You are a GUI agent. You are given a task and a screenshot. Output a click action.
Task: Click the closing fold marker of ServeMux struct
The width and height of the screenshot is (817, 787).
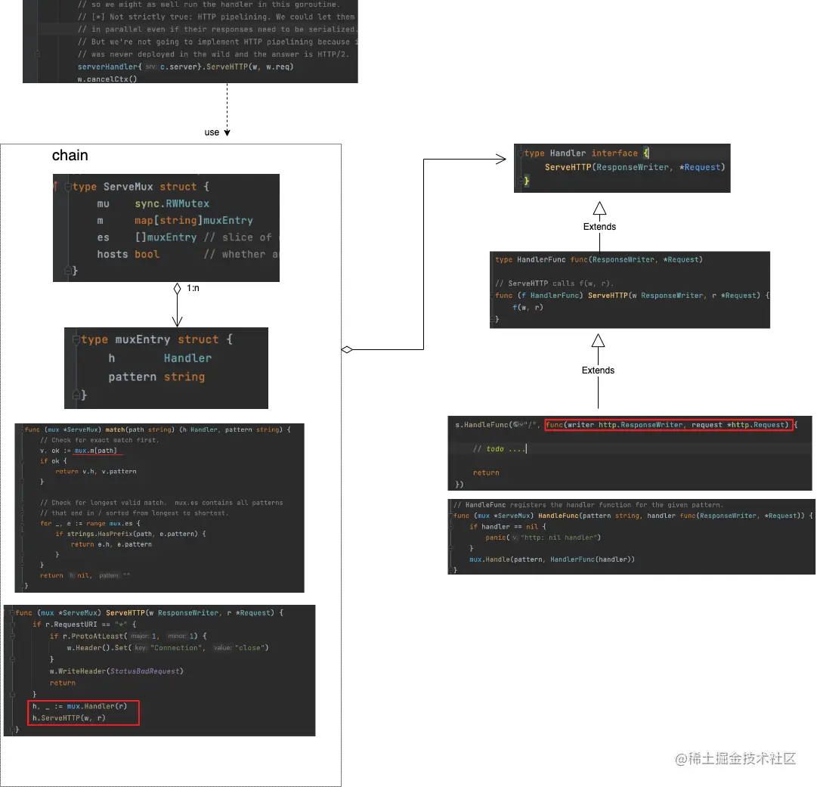68,271
